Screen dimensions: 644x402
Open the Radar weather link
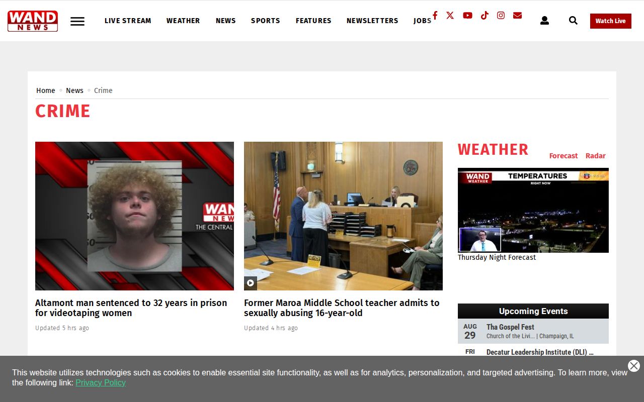pyautogui.click(x=596, y=156)
